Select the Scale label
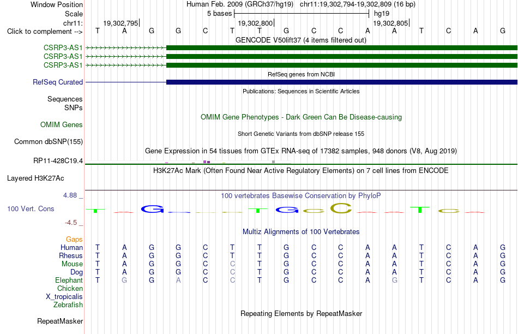Viewport: 518px width, 334px height. 74,14
